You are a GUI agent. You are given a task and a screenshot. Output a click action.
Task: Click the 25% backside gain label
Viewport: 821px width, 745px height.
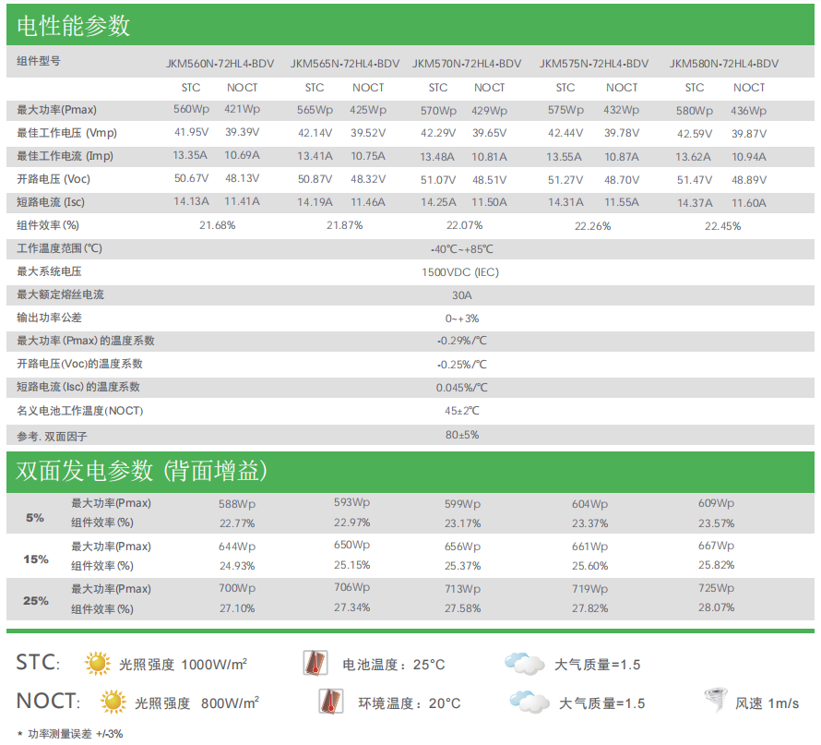pyautogui.click(x=36, y=601)
